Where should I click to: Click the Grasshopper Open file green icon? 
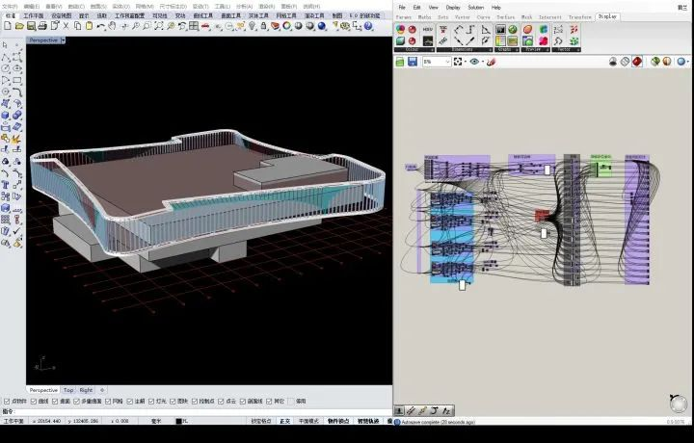(400, 62)
